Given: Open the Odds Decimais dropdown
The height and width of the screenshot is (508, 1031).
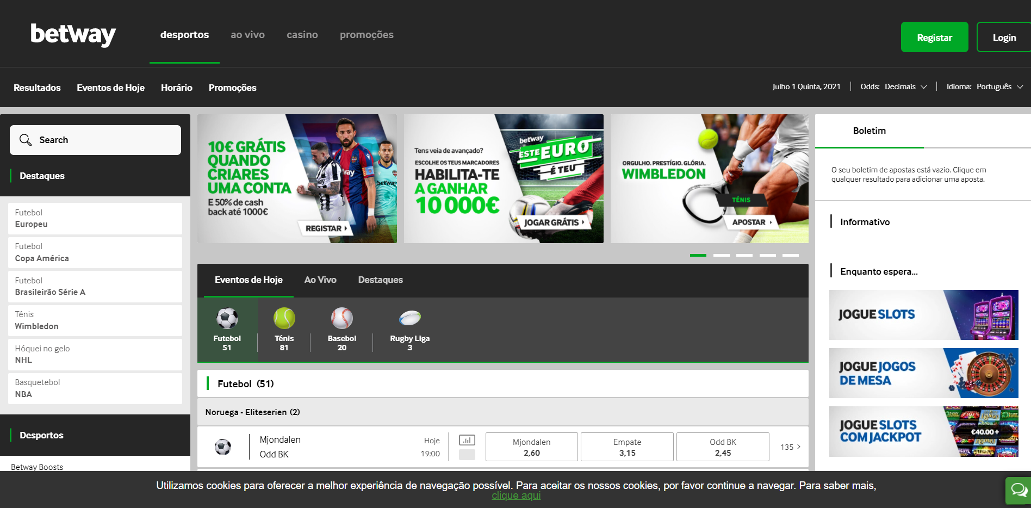Looking at the screenshot, I should pos(893,86).
